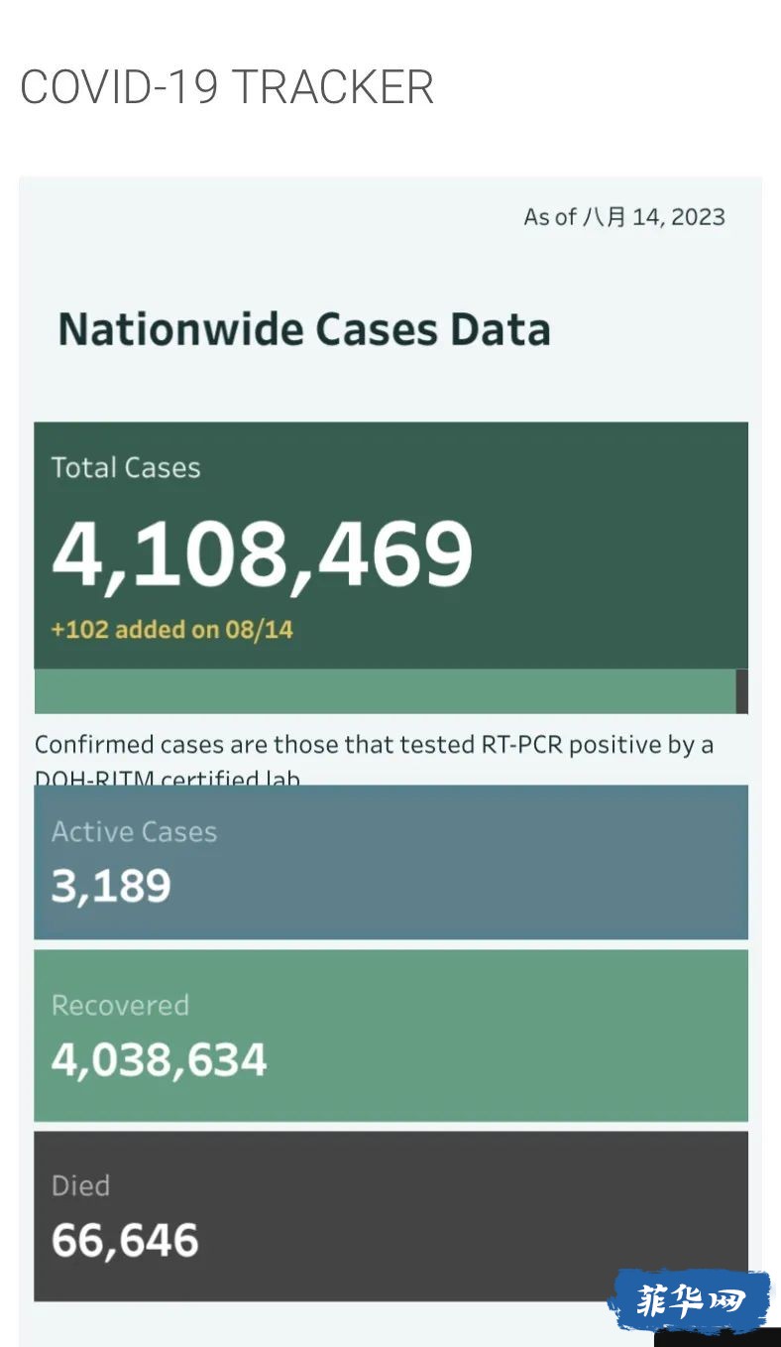Select the Total Cases card
781x1347 pixels.
[390, 546]
